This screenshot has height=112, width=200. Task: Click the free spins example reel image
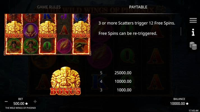pos(47,34)
